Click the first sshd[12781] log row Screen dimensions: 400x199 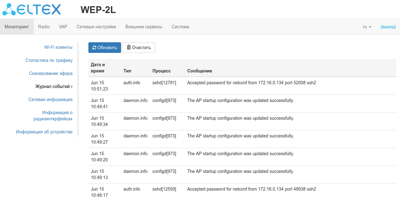pyautogui.click(x=164, y=83)
